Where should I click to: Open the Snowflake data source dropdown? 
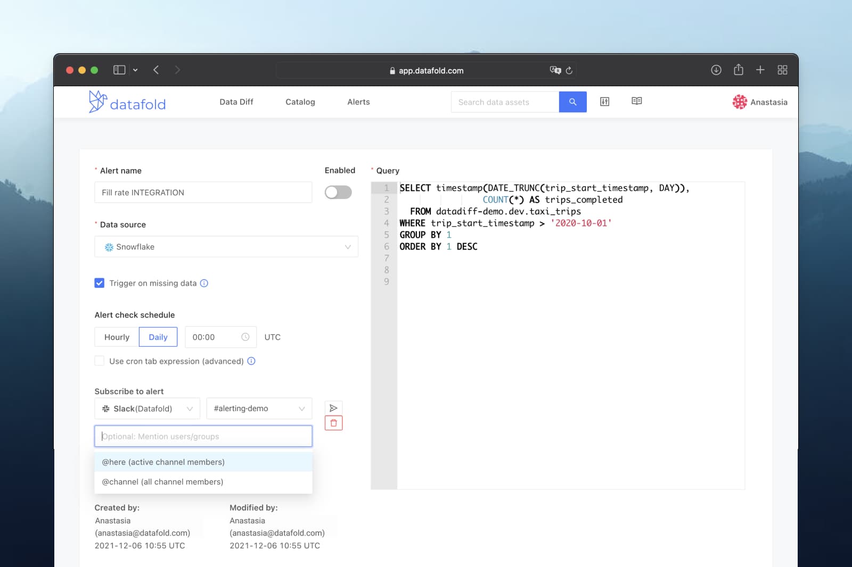[x=226, y=247]
